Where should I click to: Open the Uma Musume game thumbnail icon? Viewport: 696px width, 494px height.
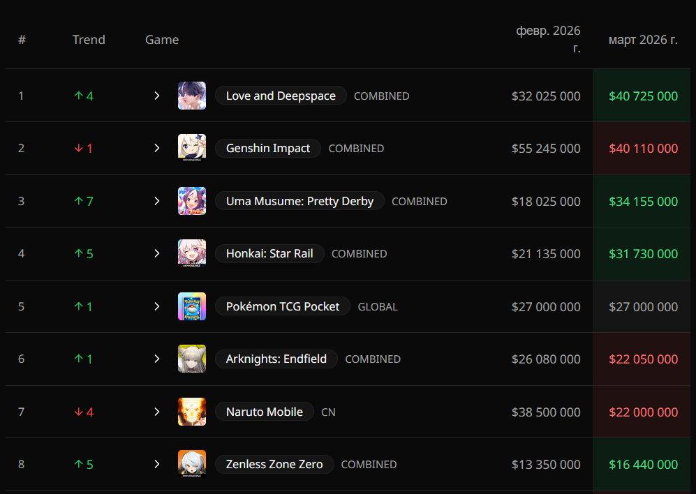pos(192,201)
